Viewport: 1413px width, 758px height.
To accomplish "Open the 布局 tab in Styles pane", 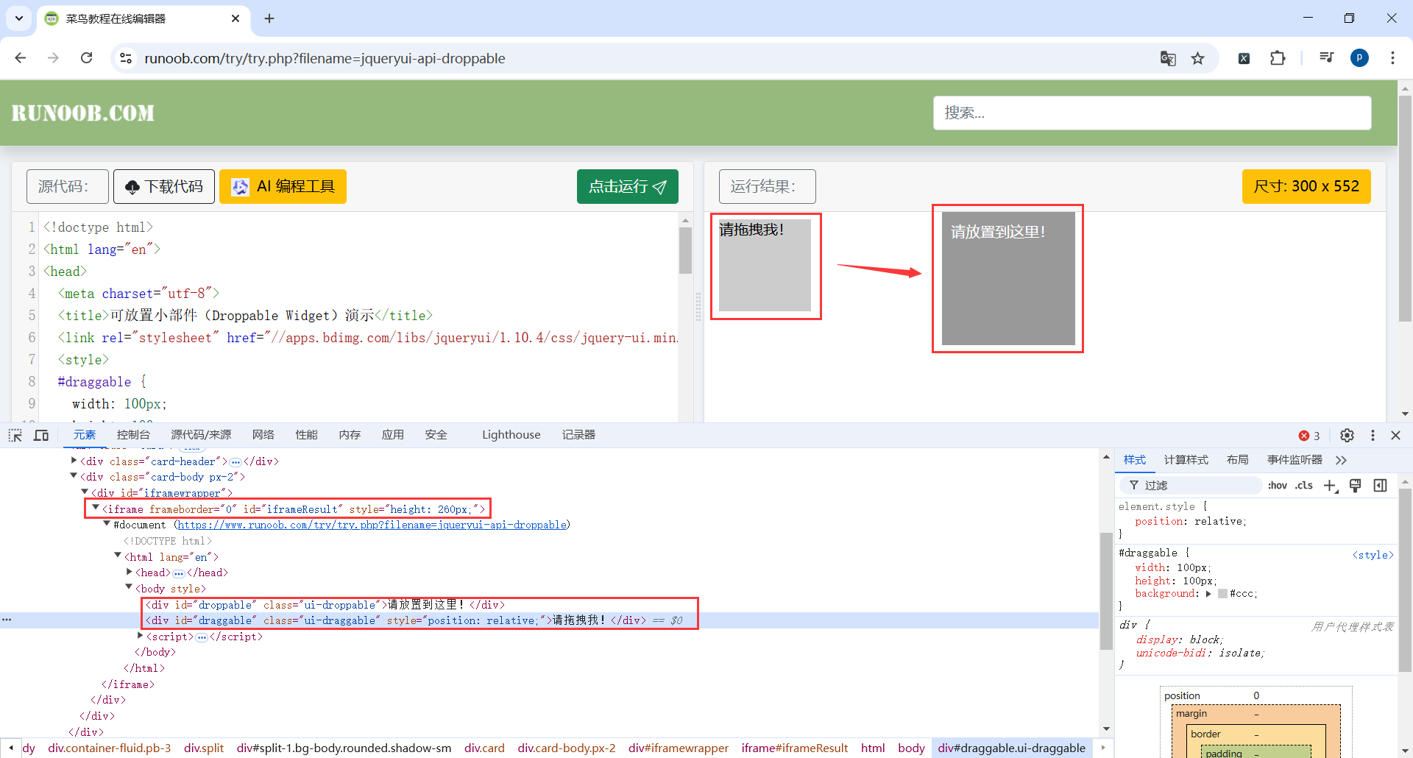I will 1238,460.
